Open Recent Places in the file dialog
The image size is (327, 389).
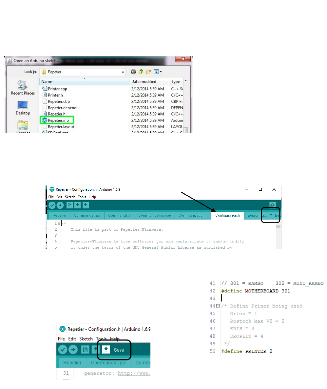[23, 88]
